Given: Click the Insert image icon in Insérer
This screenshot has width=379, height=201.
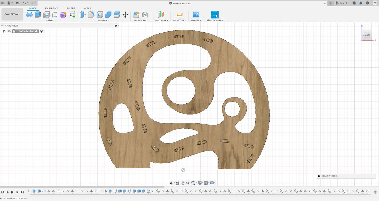Looking at the screenshot, I should point(196,15).
